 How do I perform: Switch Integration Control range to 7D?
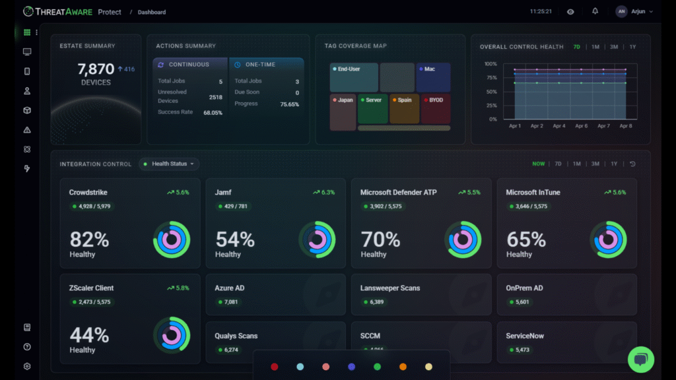(558, 164)
